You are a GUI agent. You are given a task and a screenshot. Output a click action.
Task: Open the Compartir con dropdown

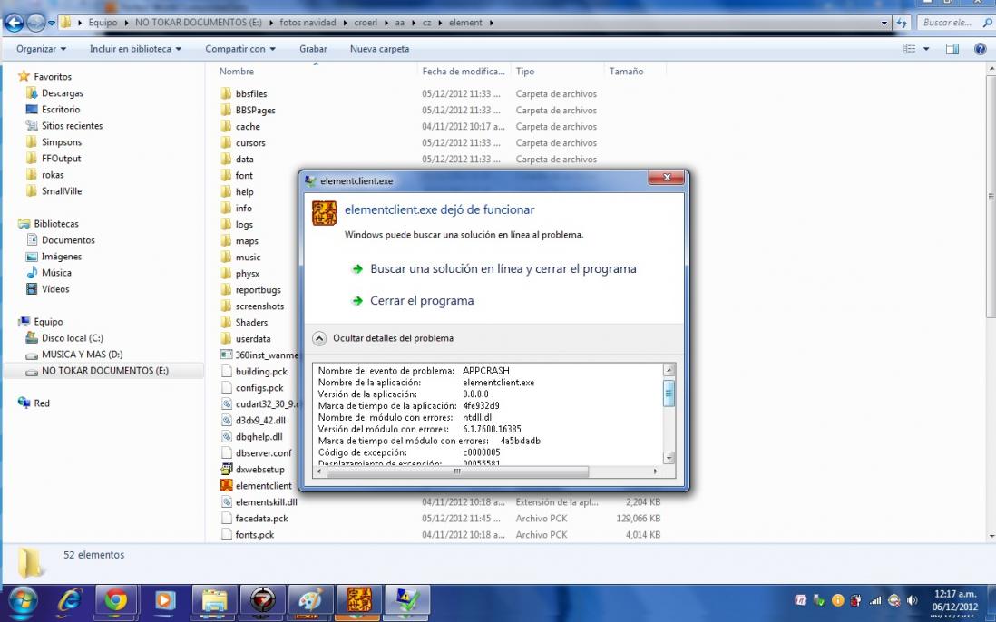tap(240, 49)
